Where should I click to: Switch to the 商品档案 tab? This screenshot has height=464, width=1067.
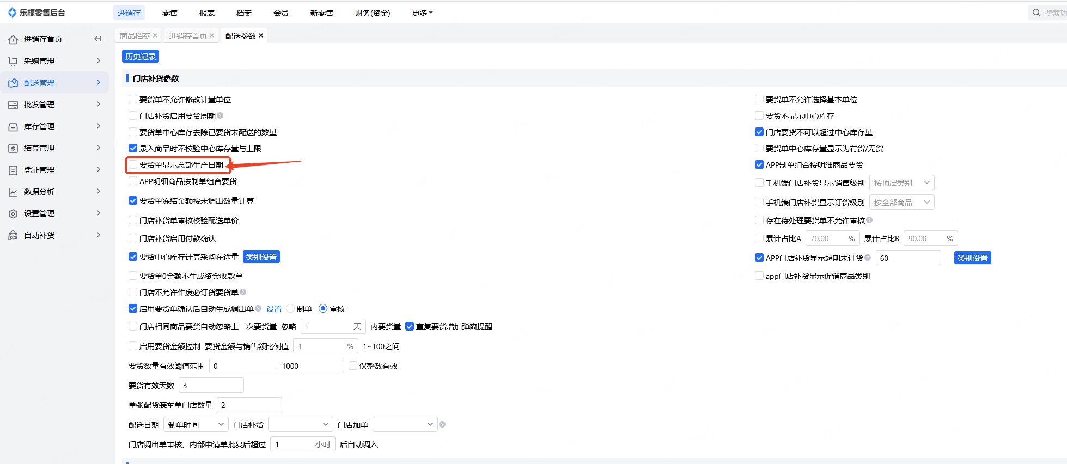pos(135,36)
